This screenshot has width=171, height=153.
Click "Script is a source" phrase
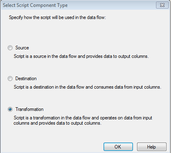coord(30,56)
